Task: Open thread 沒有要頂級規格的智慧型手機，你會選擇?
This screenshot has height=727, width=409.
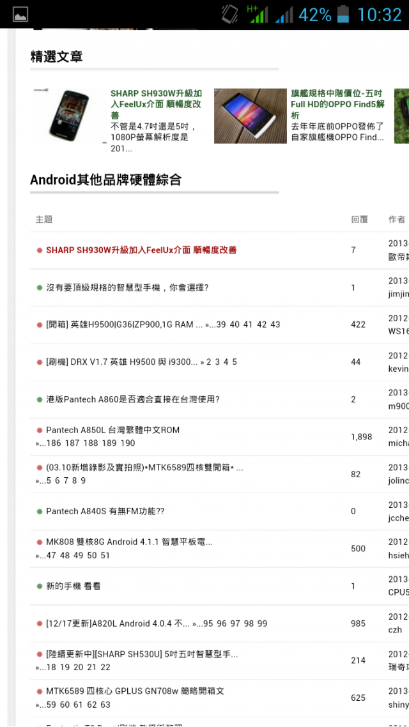Action: 127,287
